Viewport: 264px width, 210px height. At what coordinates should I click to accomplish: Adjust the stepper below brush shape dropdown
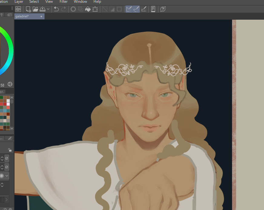[2, 185]
